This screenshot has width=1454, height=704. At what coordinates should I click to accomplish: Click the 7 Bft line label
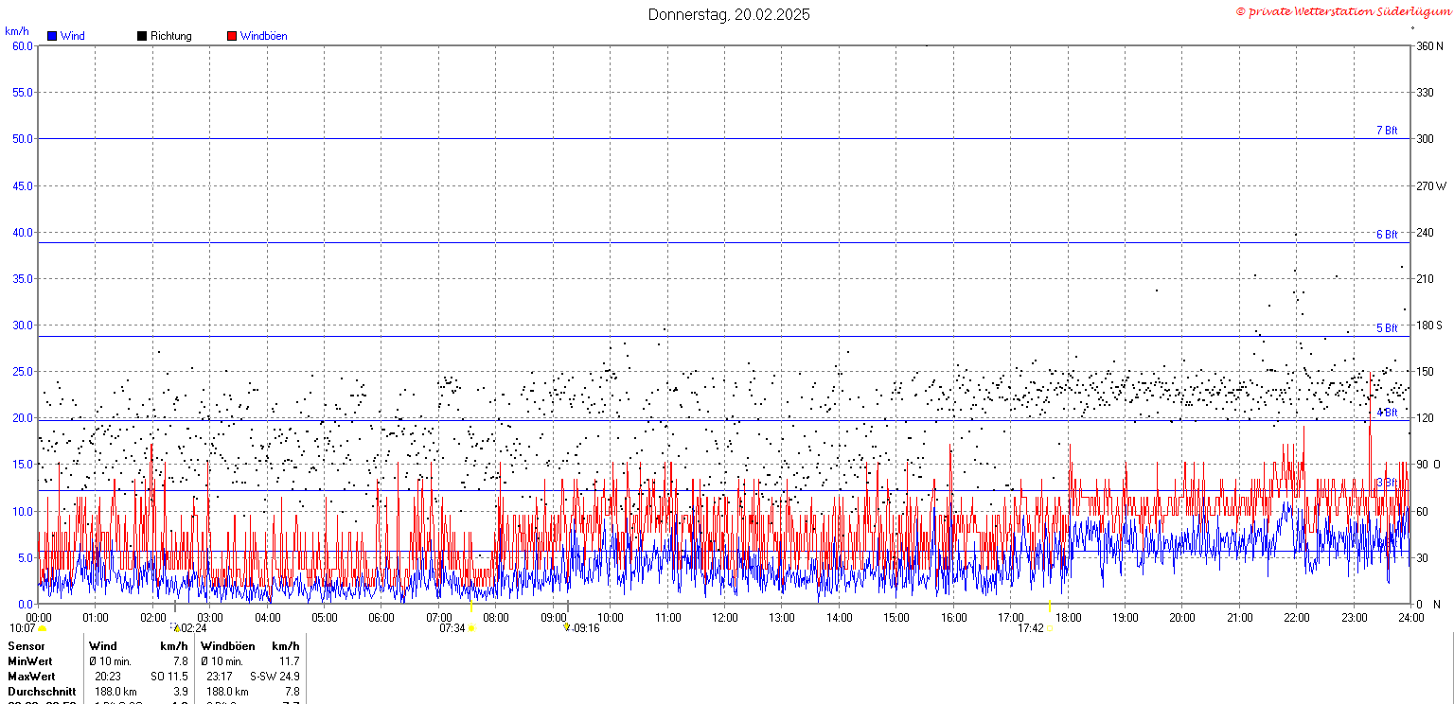point(1387,131)
